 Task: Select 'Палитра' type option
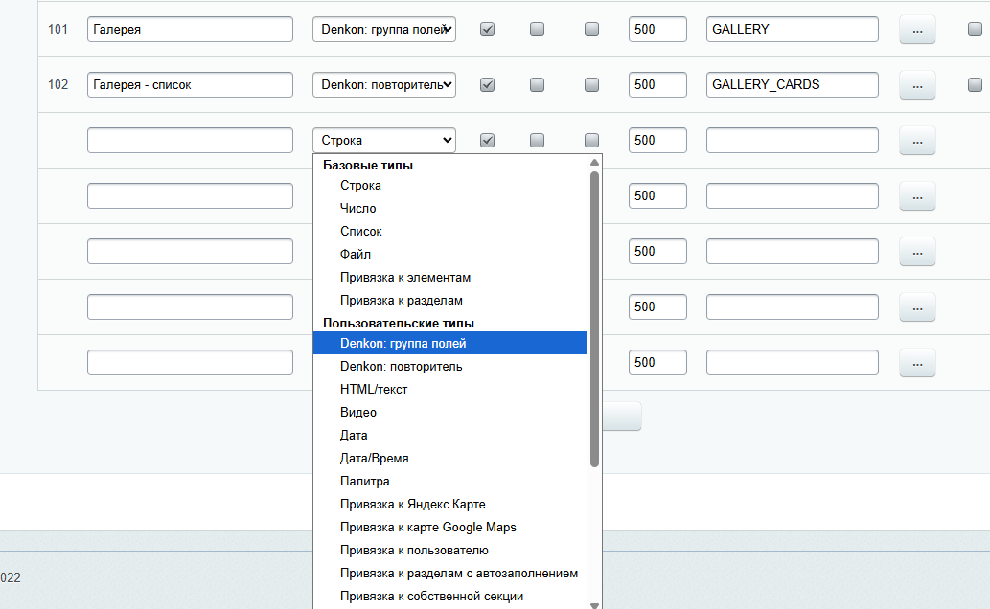[x=450, y=482]
